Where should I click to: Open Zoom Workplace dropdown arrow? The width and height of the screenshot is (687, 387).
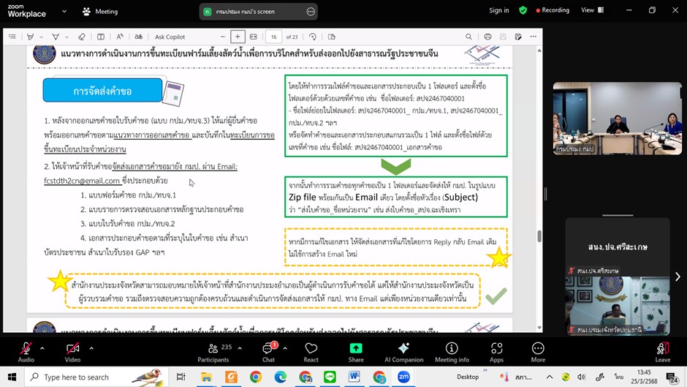click(64, 12)
